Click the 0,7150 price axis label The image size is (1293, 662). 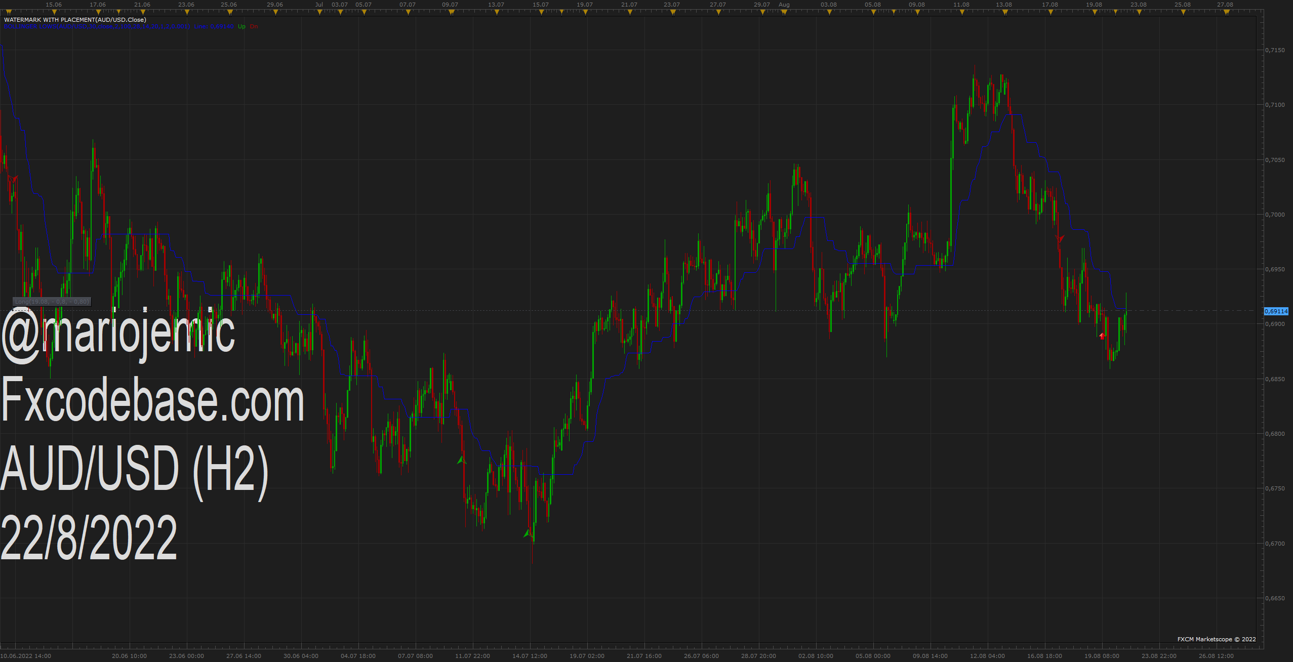click(x=1275, y=50)
